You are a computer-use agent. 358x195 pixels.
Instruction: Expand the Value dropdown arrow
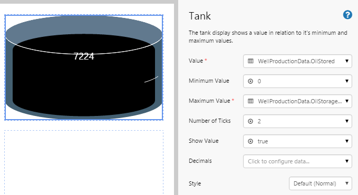coord(347,61)
